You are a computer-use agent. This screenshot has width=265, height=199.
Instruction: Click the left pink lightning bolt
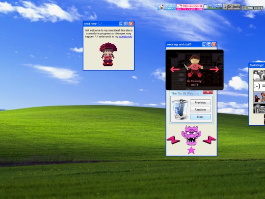(173, 140)
